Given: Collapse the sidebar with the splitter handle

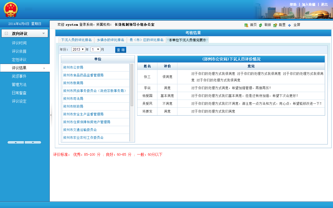Looking at the screenshot, I should click(x=51, y=115).
